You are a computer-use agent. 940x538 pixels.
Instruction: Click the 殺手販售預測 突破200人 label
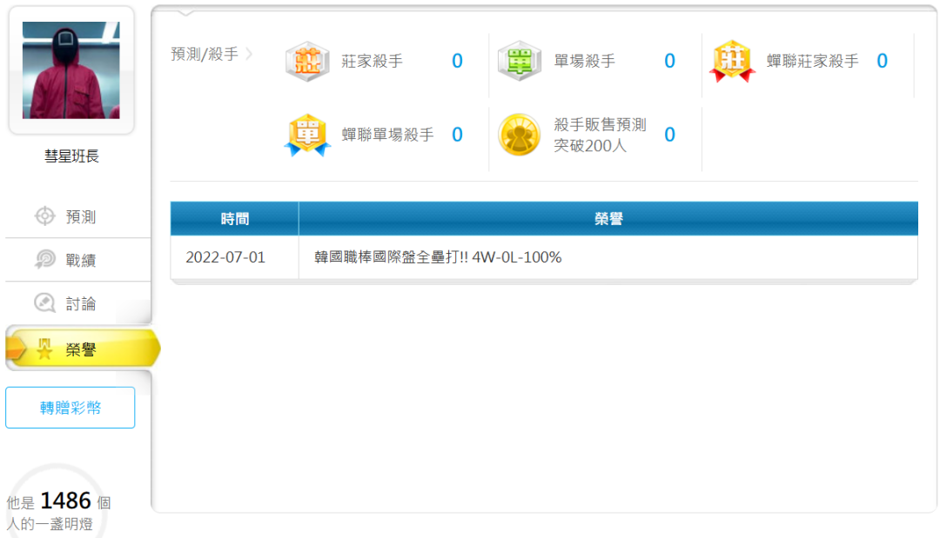pyautogui.click(x=600, y=136)
